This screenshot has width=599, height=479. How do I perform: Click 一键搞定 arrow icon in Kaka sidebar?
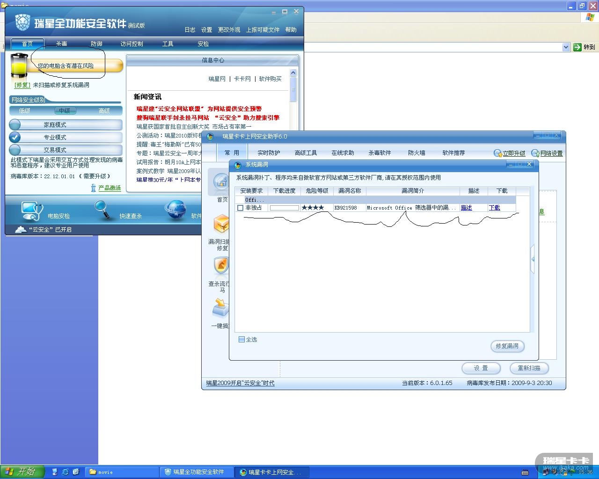[221, 308]
